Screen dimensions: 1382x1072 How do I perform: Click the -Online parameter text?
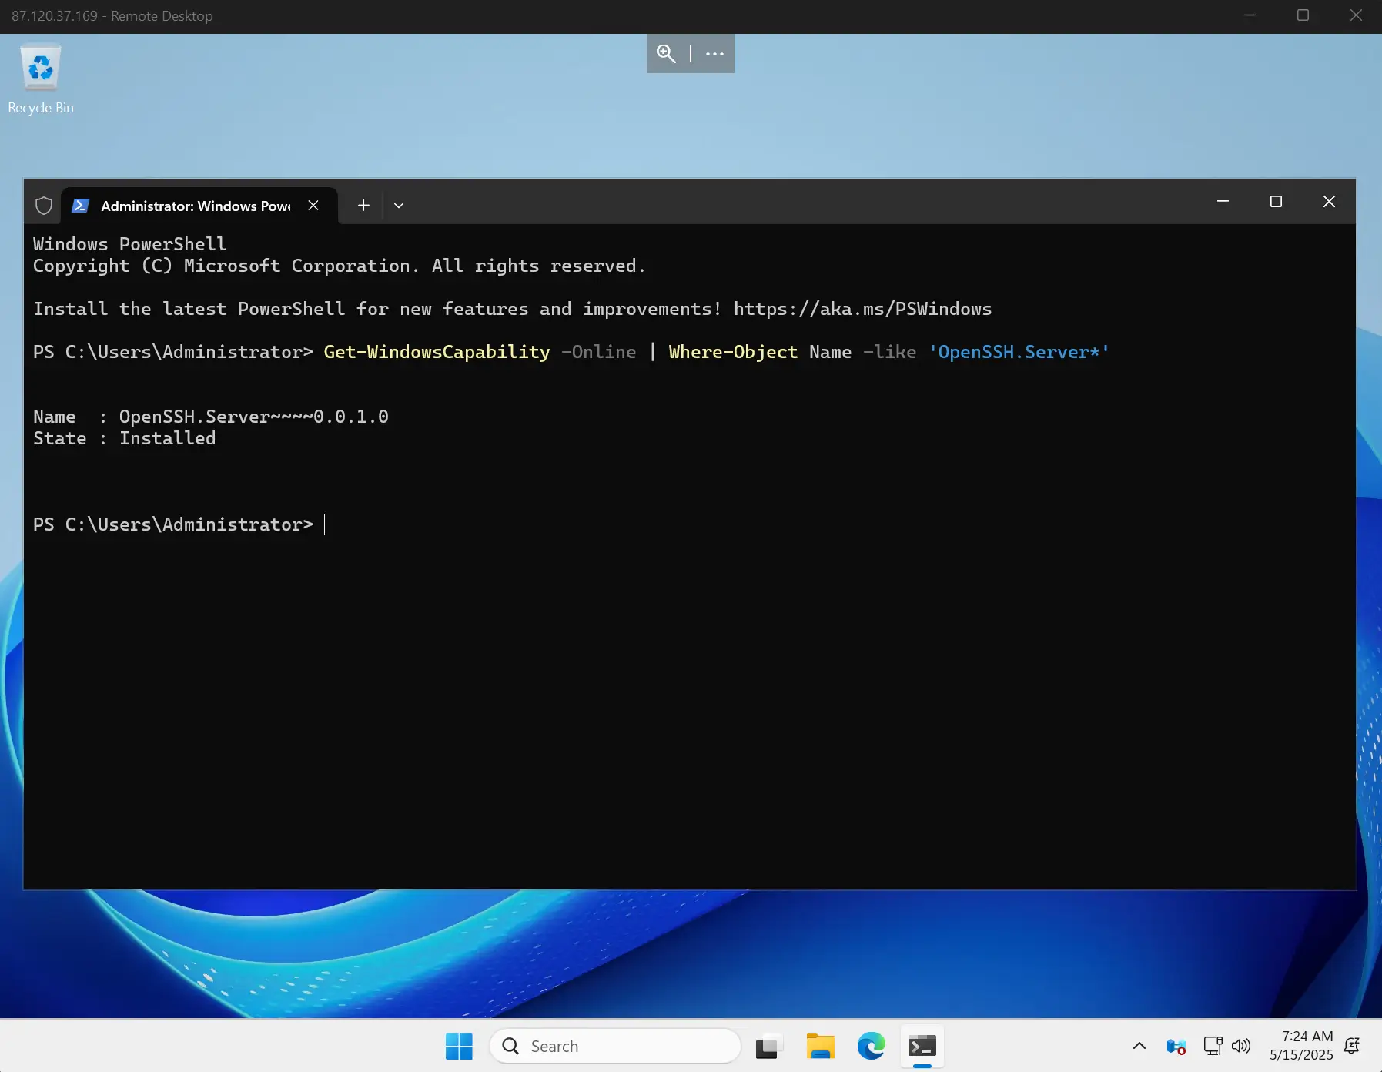coord(598,352)
